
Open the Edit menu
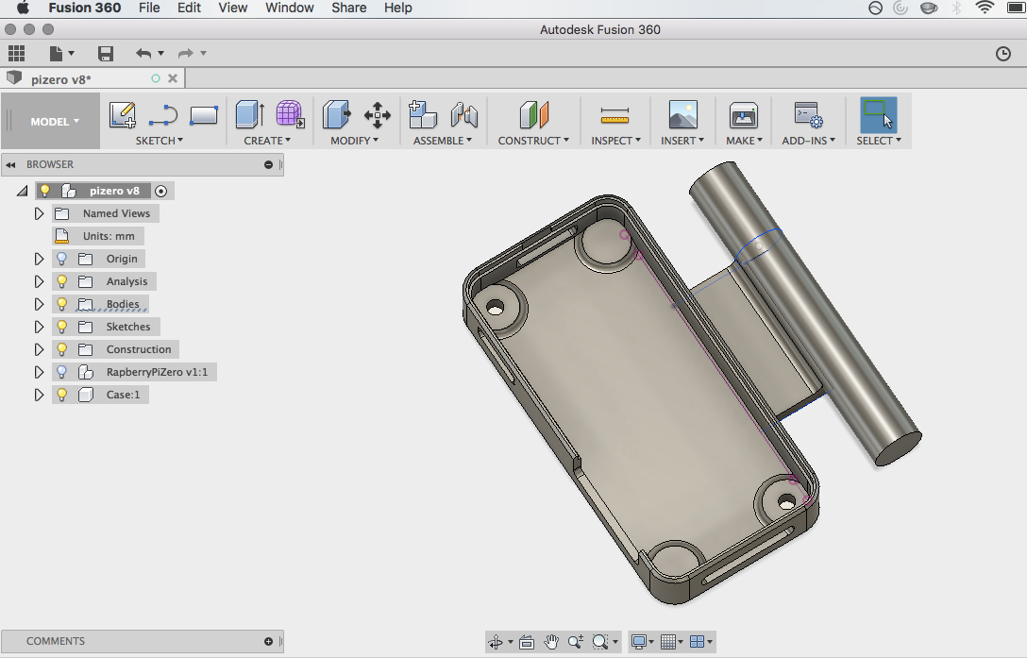190,8
